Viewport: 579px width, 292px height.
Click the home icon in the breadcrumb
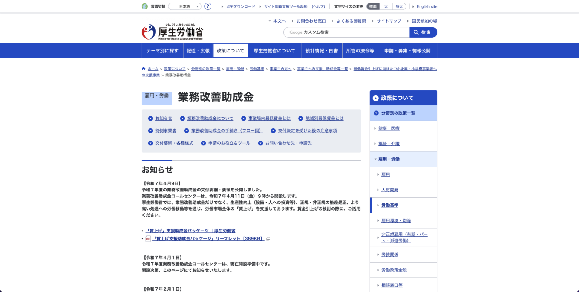(x=143, y=69)
